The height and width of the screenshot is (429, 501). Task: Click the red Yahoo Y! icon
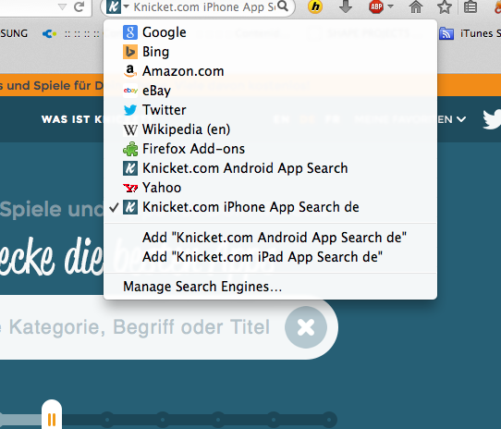[x=130, y=188]
